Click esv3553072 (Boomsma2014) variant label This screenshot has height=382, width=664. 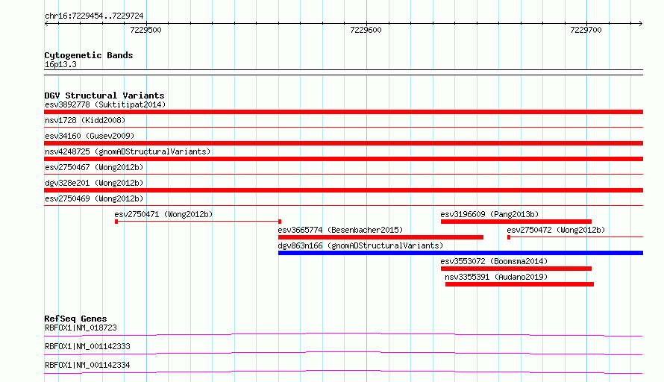pyautogui.click(x=494, y=261)
